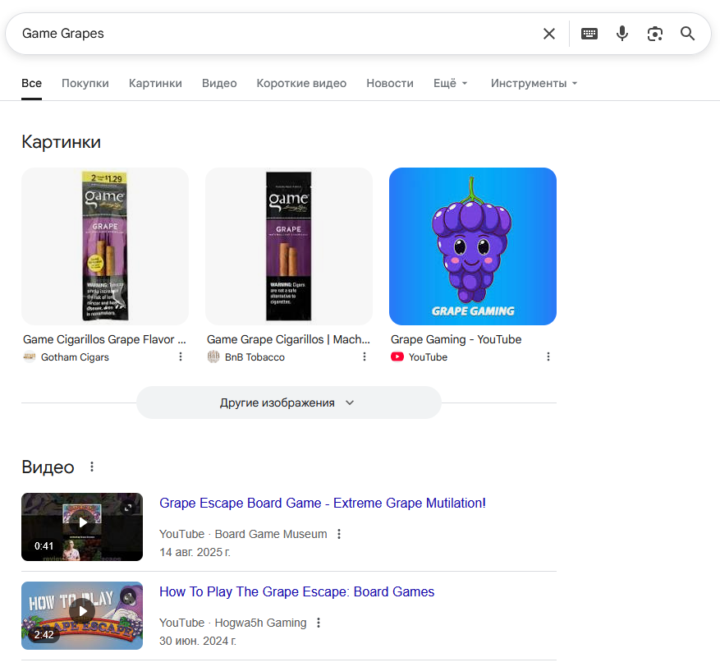The height and width of the screenshot is (667, 720).
Task: Clear the search query with the X icon
Action: coord(548,34)
